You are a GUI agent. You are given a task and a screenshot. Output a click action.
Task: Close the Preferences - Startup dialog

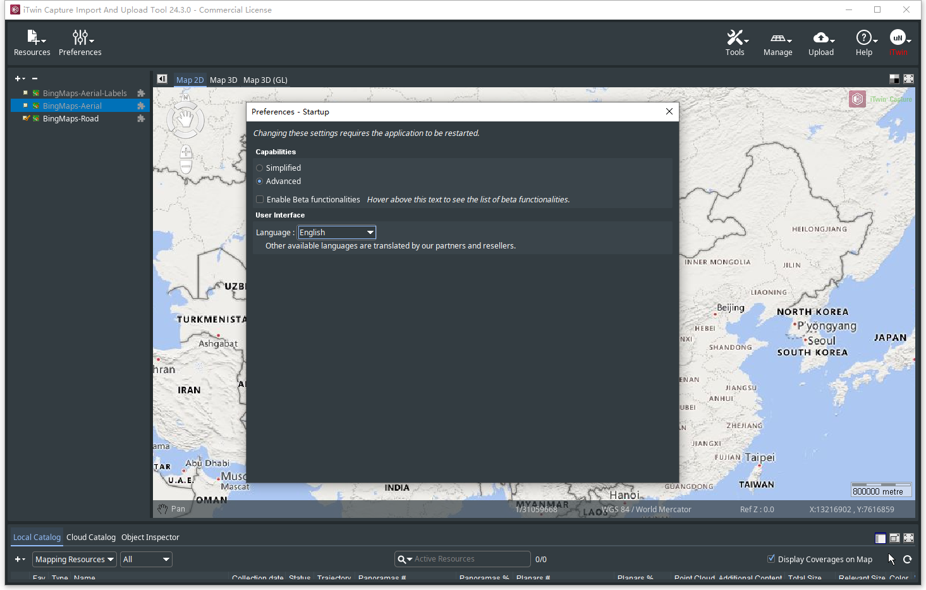pos(669,111)
